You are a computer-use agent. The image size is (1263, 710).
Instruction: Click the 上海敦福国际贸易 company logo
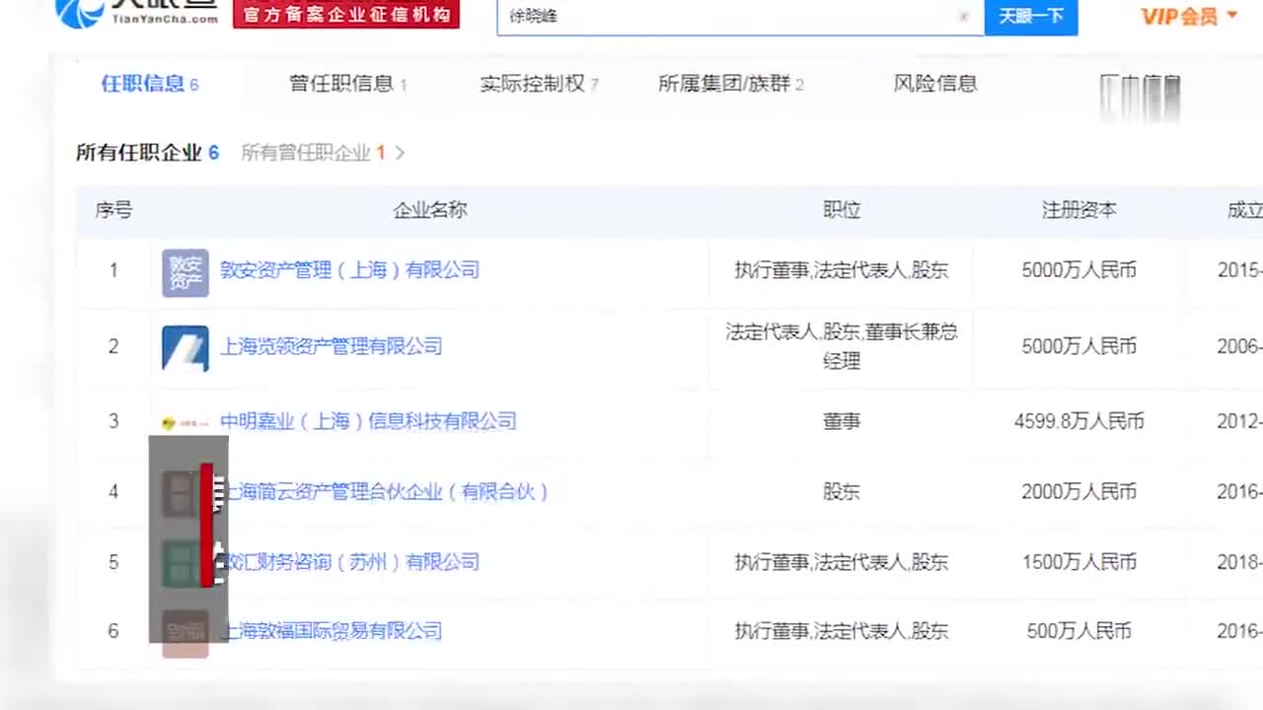coord(186,633)
